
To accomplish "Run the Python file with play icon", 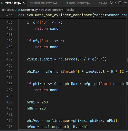I will pyautogui.click(x=111, y=3).
